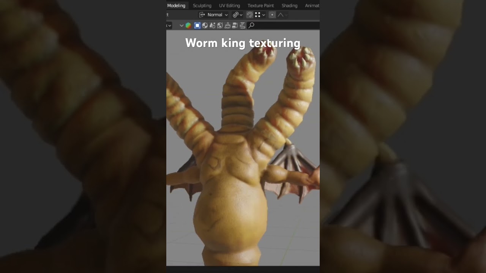Open the Animation workspace tab
Viewport: 486px width, 273px height.
312,6
